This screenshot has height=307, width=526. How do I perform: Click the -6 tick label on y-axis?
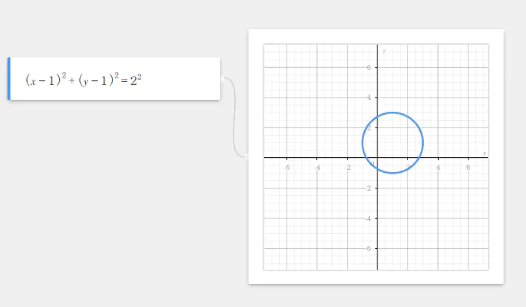369,249
